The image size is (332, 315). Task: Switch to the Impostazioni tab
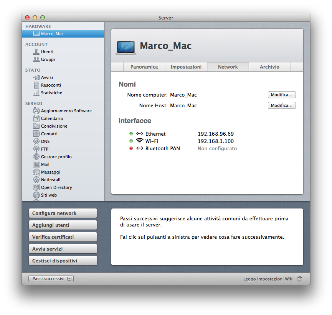[186, 67]
